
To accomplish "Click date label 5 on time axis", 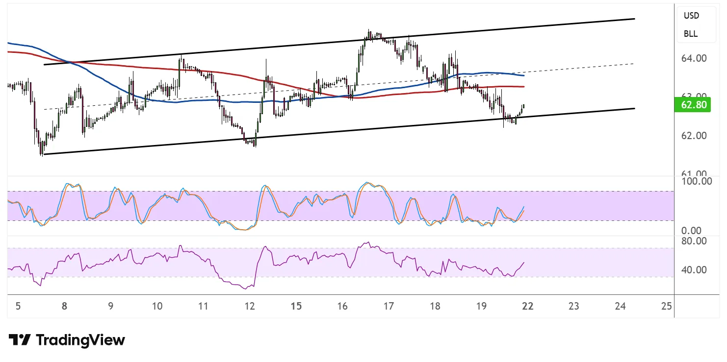I will [x=18, y=307].
